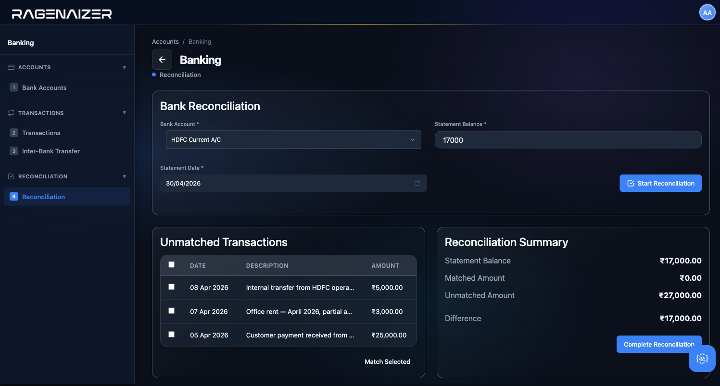Image resolution: width=720 pixels, height=386 pixels.
Task: Open the Bank Account dropdown showing HDFC Current A/C
Action: coord(293,140)
